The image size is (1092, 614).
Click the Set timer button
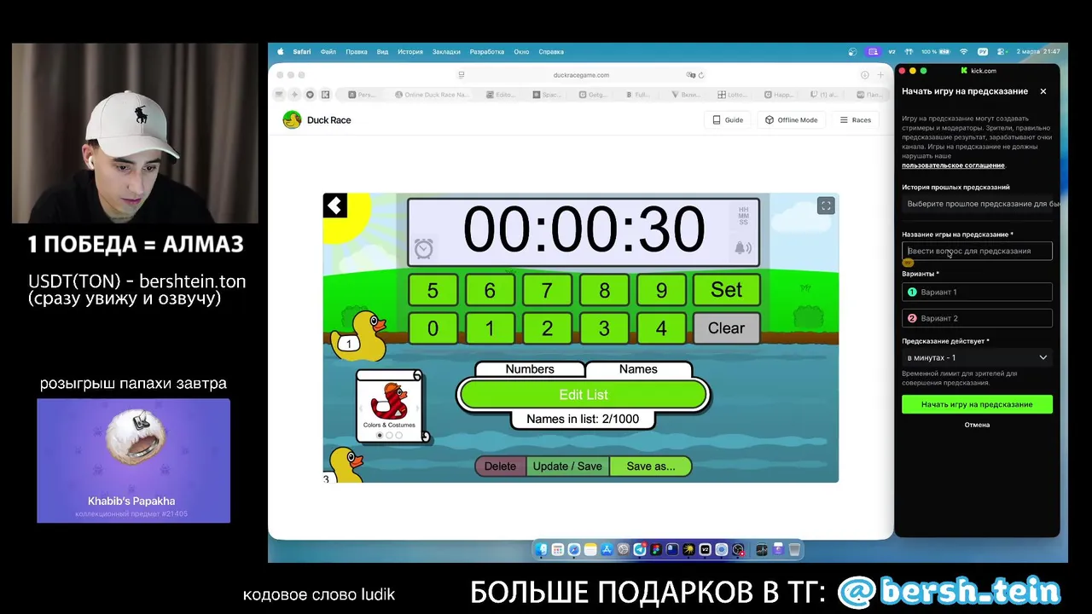pyautogui.click(x=726, y=290)
